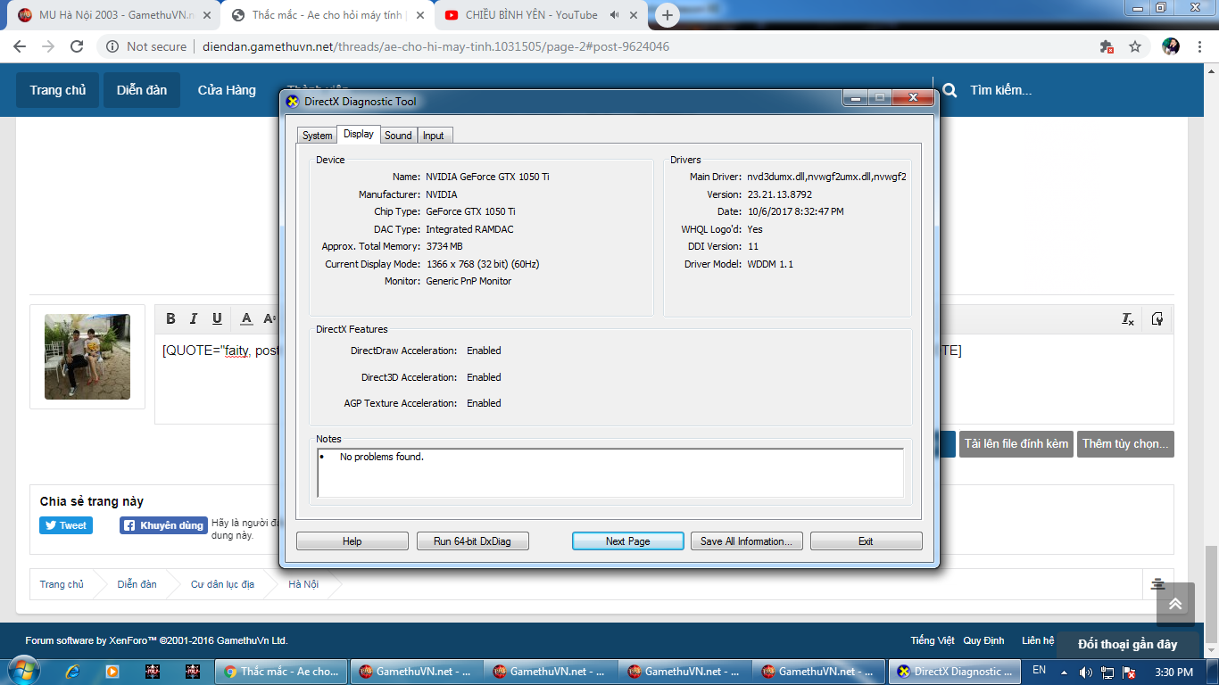
Task: Click Run 64-bit DxDiag button
Action: pos(473,541)
